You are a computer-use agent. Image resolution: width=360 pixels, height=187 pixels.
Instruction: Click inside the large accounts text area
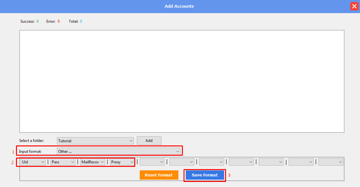[182, 81]
